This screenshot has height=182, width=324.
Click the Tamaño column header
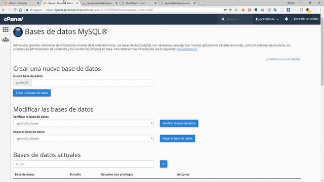(x=75, y=174)
